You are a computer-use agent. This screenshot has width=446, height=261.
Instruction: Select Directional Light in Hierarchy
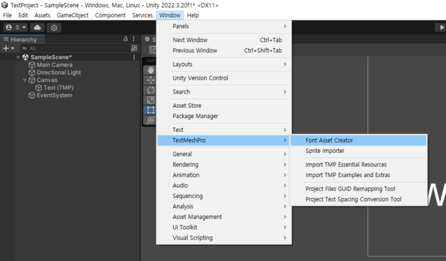tap(59, 72)
